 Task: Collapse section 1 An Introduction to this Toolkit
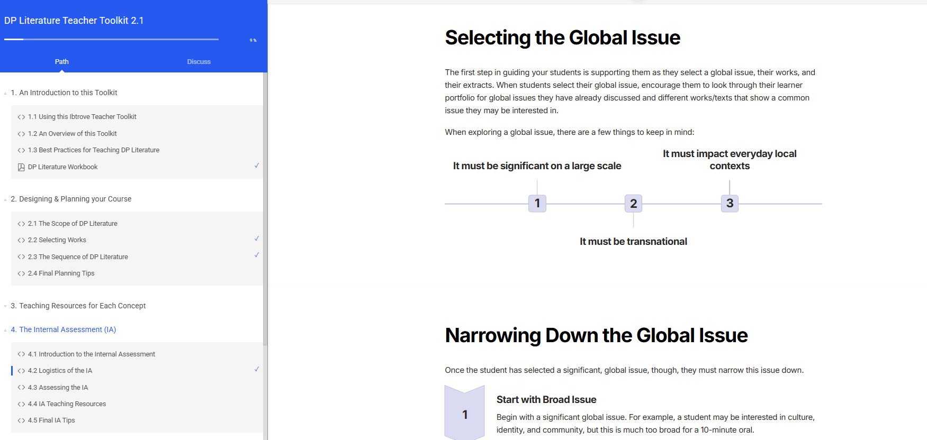point(5,93)
